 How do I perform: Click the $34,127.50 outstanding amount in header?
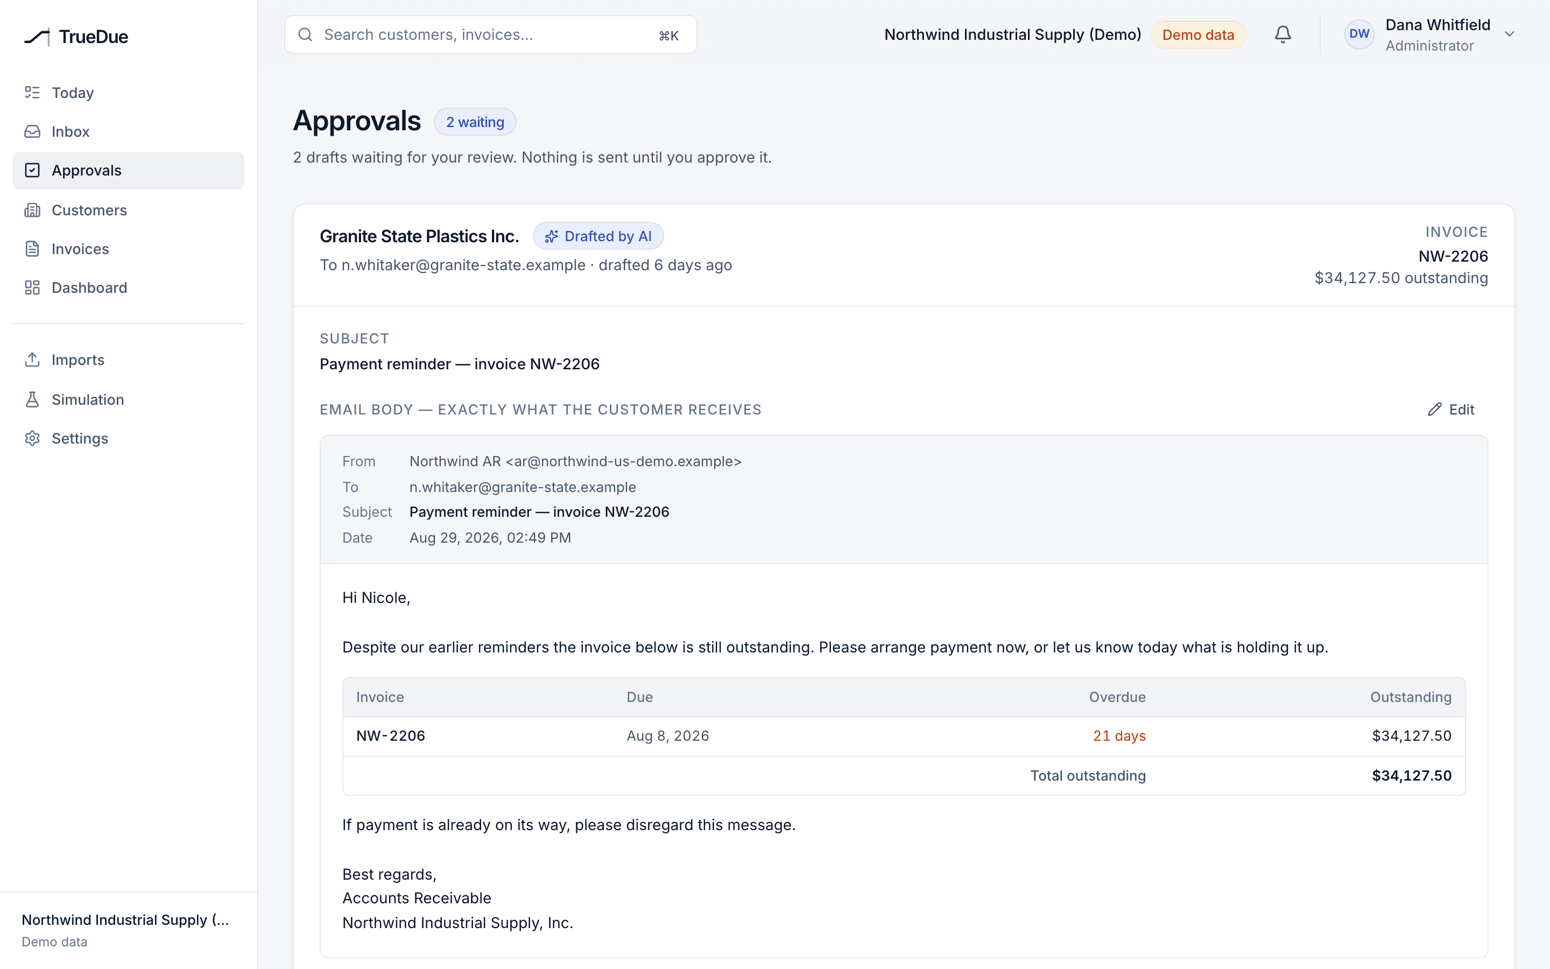click(1401, 278)
